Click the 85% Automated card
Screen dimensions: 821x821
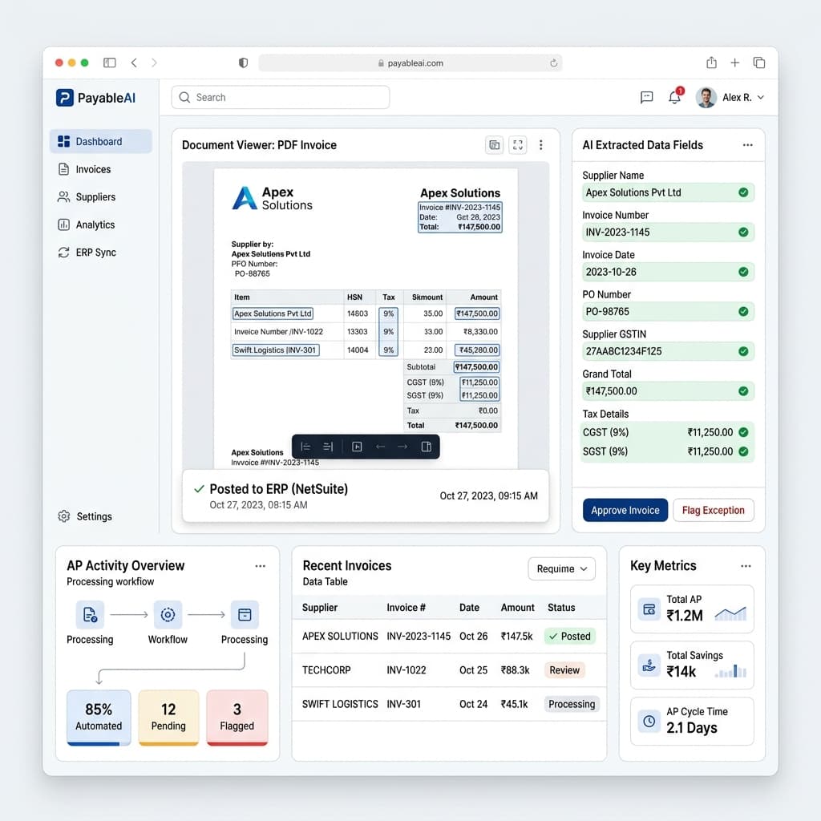(99, 718)
